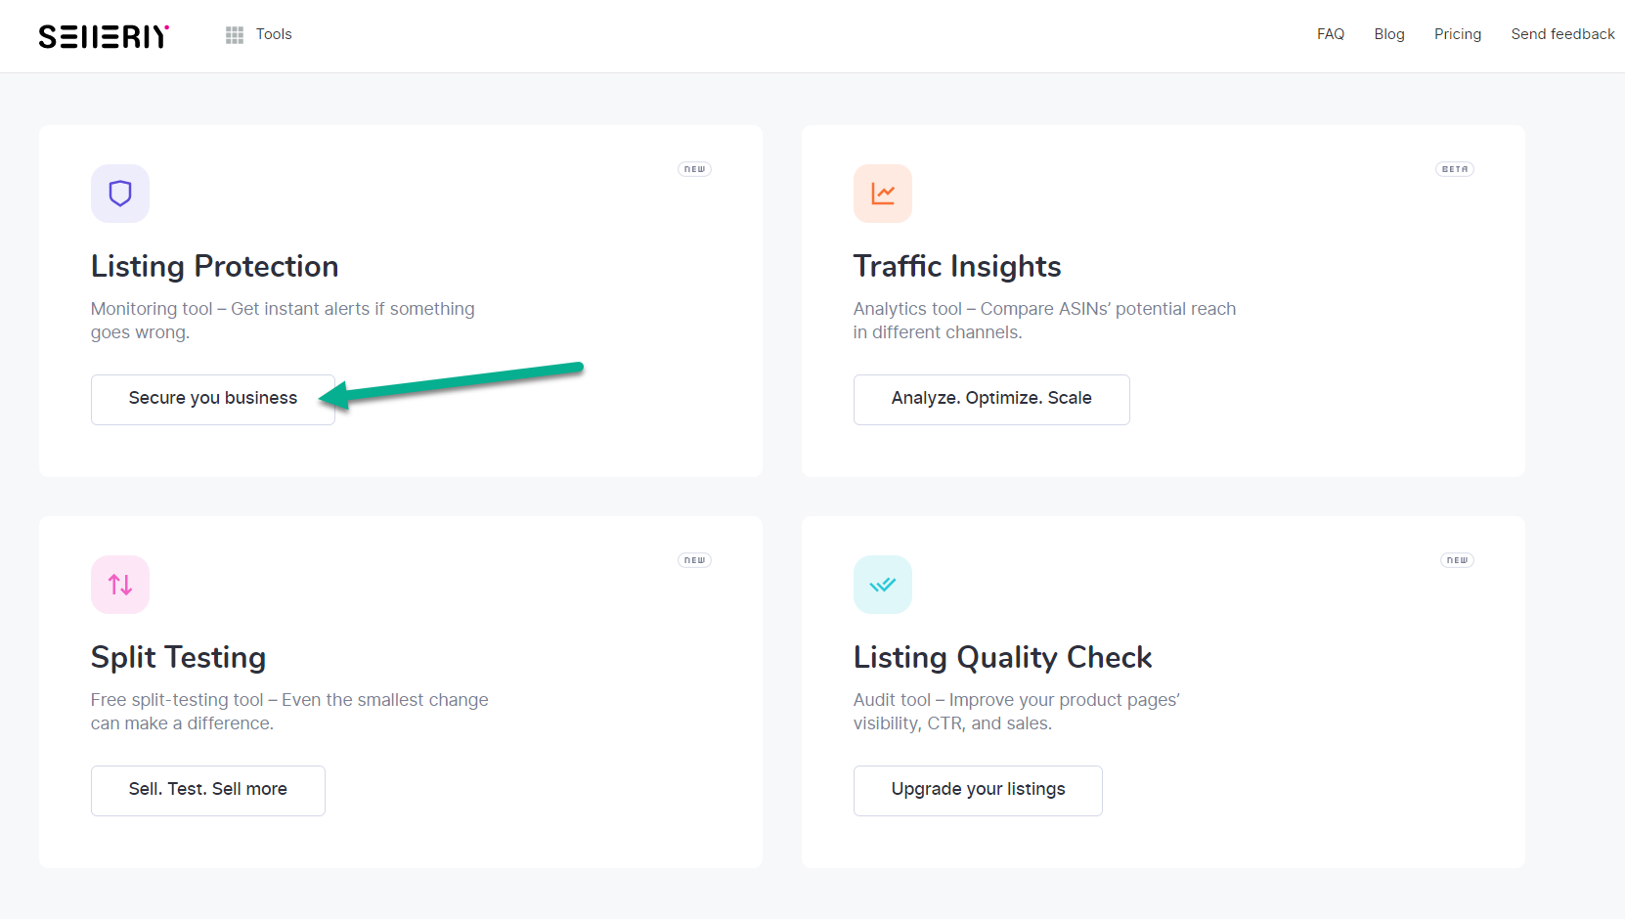Image resolution: width=1625 pixels, height=919 pixels.
Task: Select the Listing Protection heading
Action: 215,266
